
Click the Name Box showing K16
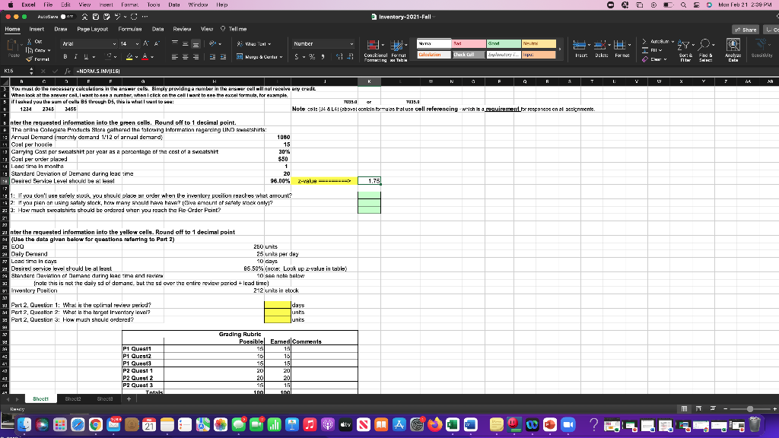[16, 71]
